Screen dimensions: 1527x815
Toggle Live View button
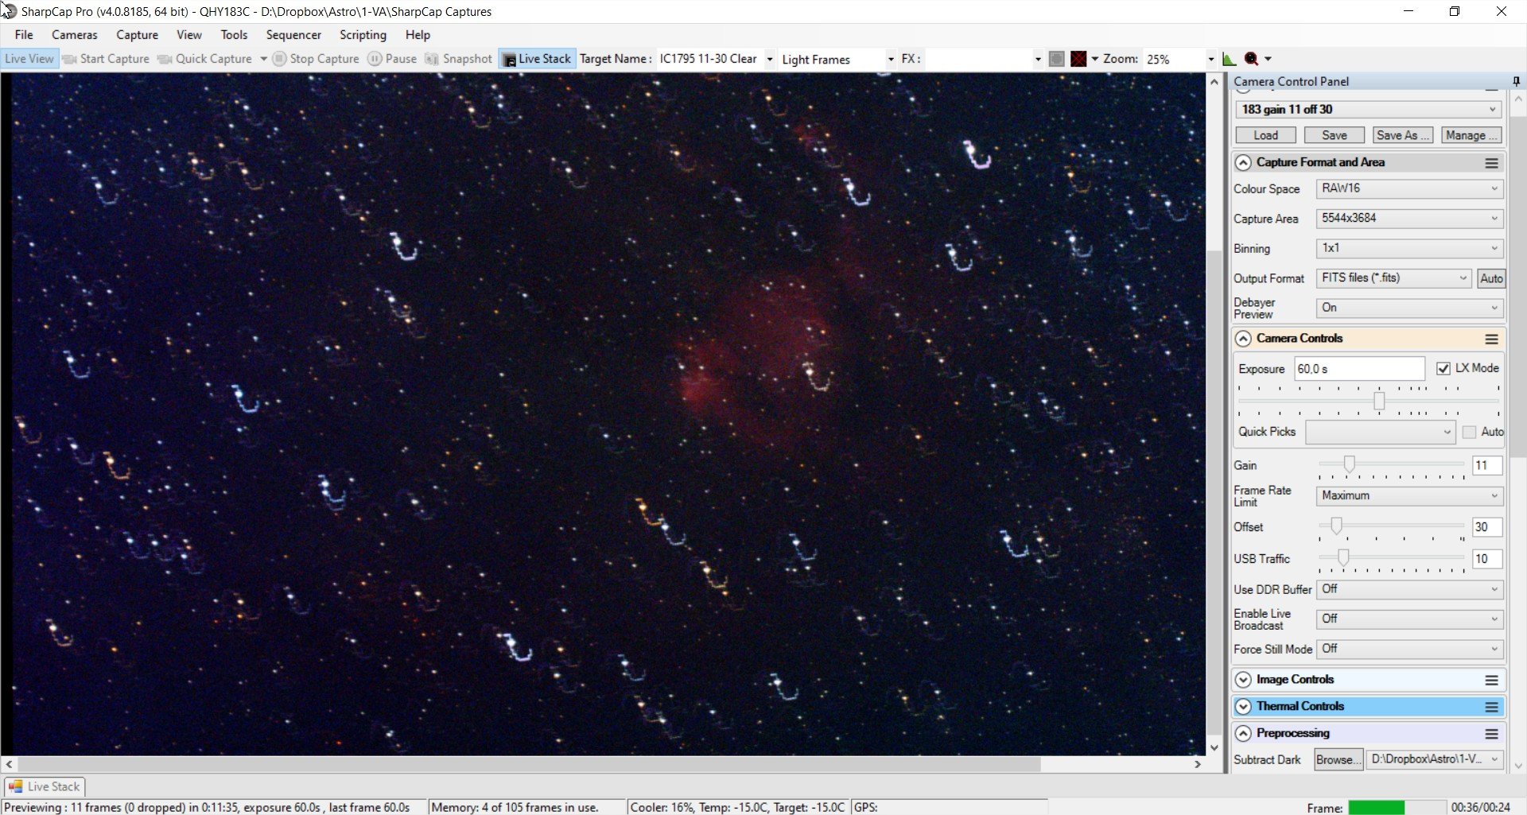point(29,59)
